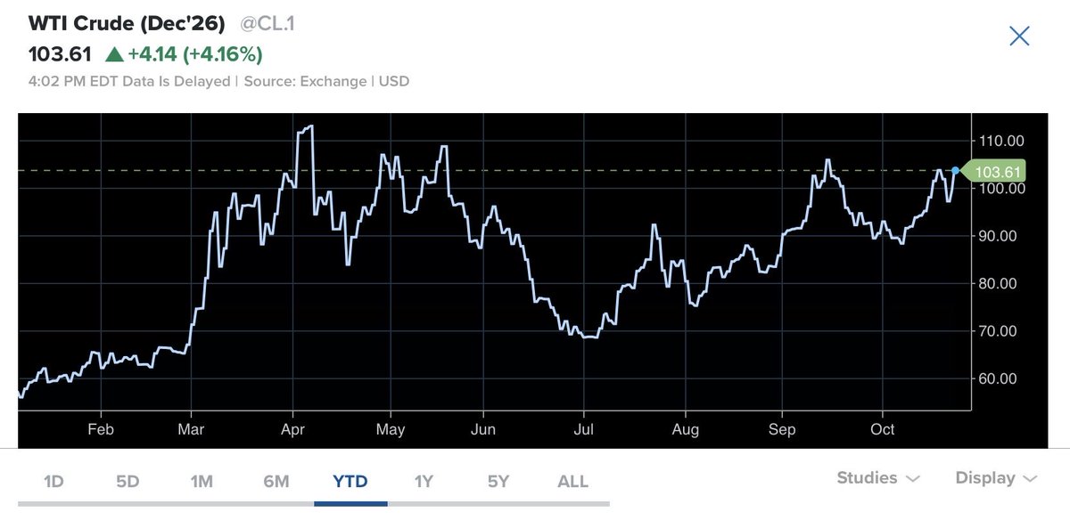The image size is (1070, 520).
Task: Click the Apr label on time axis
Action: (292, 428)
